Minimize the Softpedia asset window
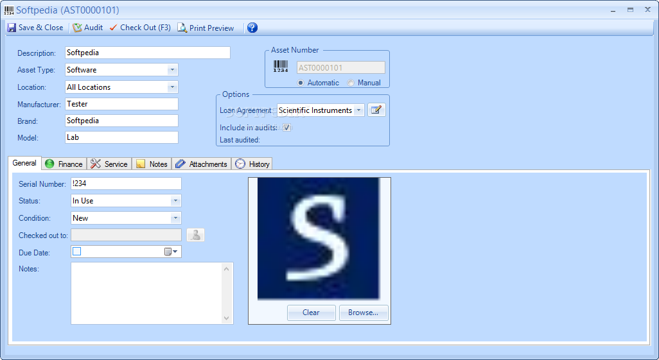The width and height of the screenshot is (659, 360). [x=613, y=10]
